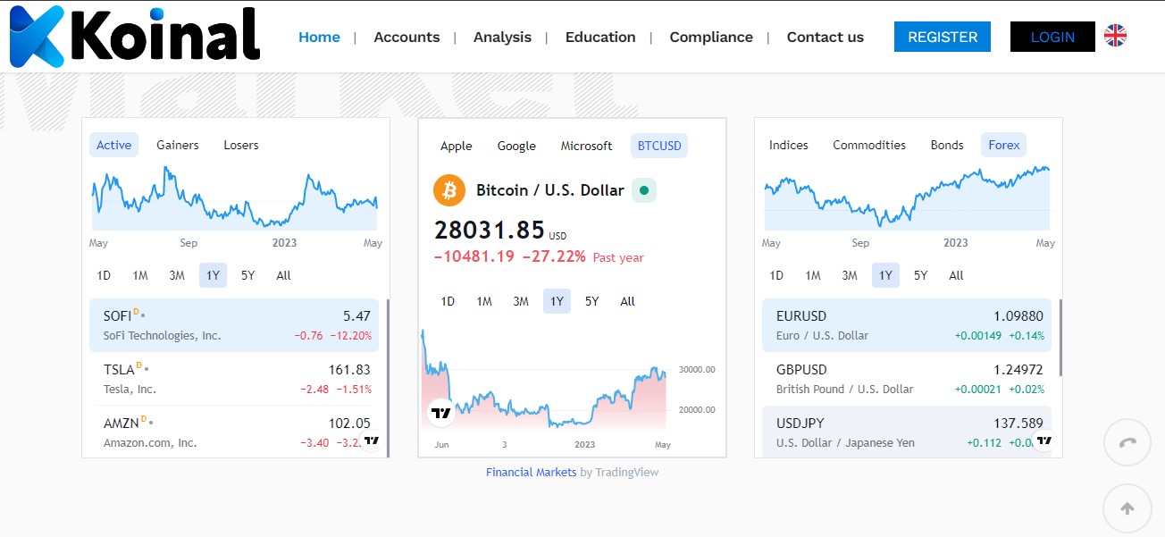1165x537 pixels.
Task: Open the Financial Markets link
Action: pos(531,472)
